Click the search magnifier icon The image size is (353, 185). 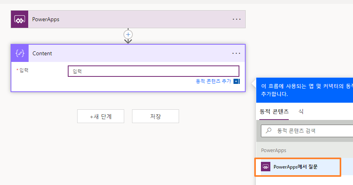click(269, 131)
